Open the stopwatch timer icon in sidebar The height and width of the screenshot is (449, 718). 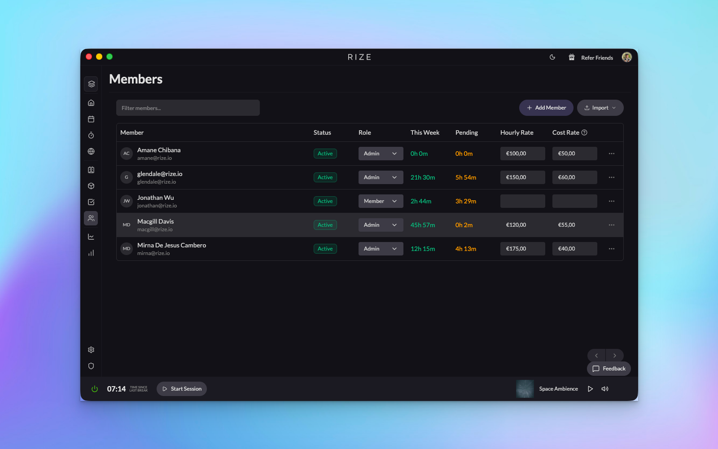[x=91, y=135]
